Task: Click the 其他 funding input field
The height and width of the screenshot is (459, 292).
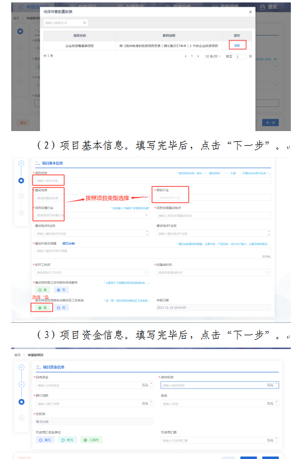Action: (x=220, y=404)
